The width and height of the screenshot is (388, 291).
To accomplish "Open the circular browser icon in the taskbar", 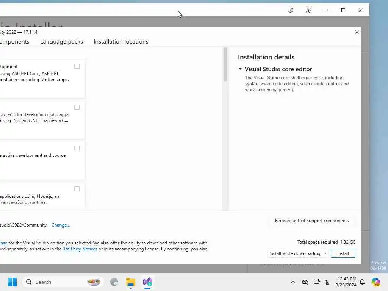I will [114, 282].
